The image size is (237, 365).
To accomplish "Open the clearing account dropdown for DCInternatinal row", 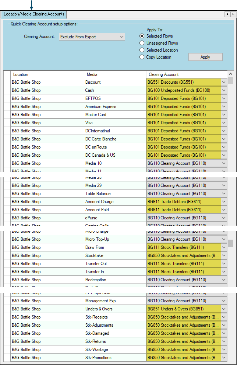I will coord(224,131).
